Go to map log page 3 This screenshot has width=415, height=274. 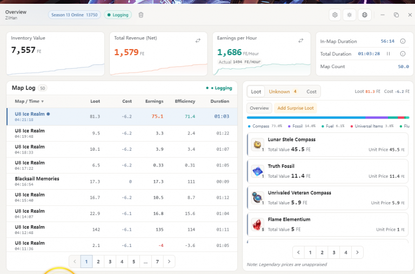110,262
